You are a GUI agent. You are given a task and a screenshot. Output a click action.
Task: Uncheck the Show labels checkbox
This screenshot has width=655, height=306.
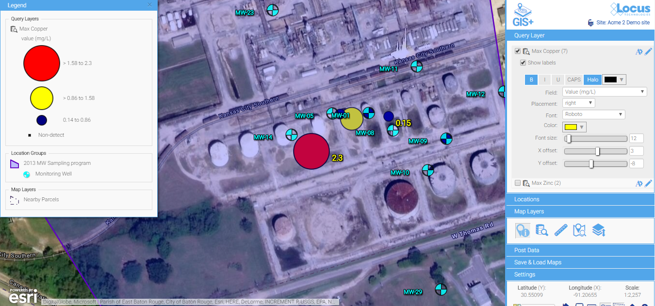(523, 63)
